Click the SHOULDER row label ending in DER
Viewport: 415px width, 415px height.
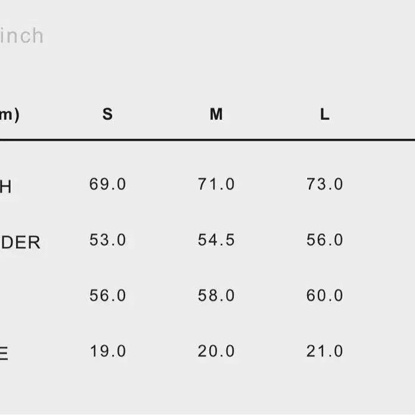coord(20,242)
